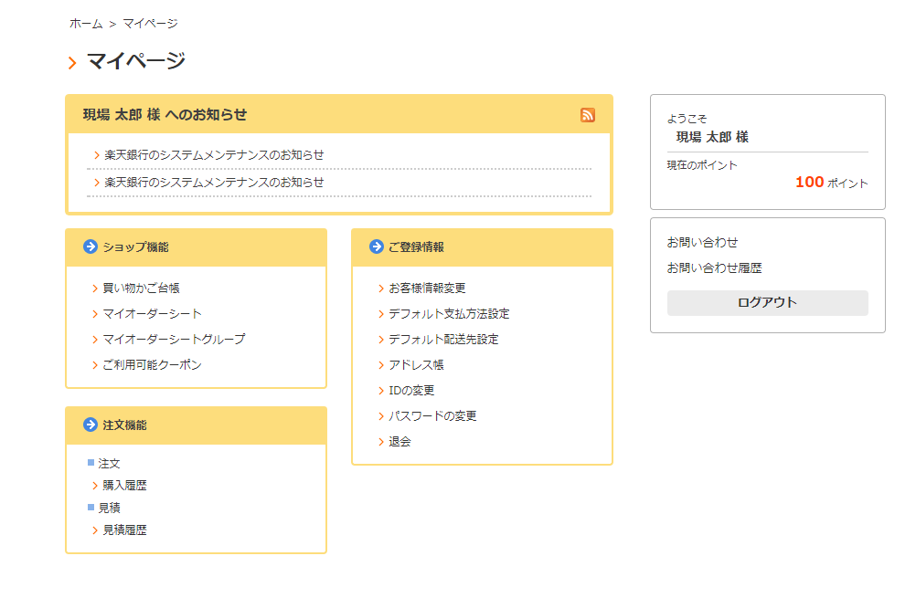Open 見積履歴 under 見積
916x598 pixels.
tap(124, 530)
